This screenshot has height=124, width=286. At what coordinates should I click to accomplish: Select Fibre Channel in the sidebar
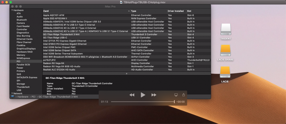click(24, 42)
